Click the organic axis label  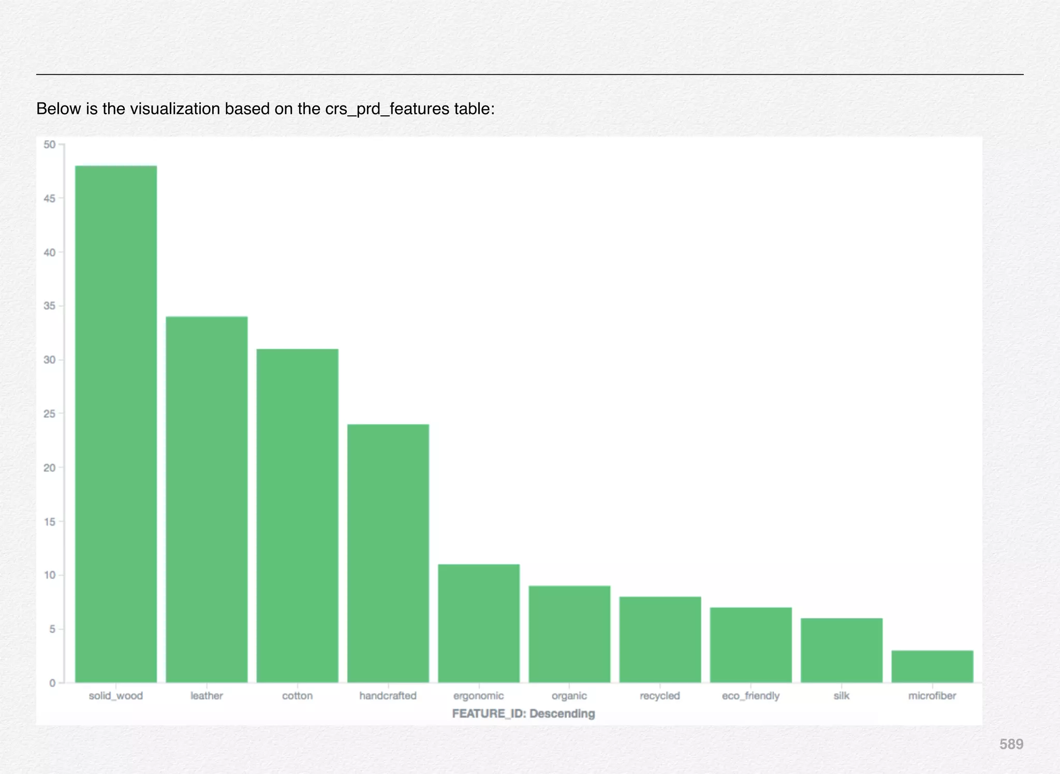tap(569, 696)
